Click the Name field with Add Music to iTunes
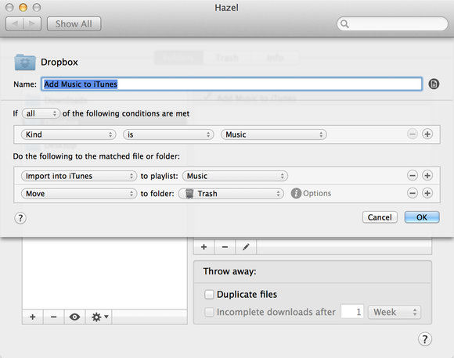This screenshot has width=454, height=358. click(232, 84)
